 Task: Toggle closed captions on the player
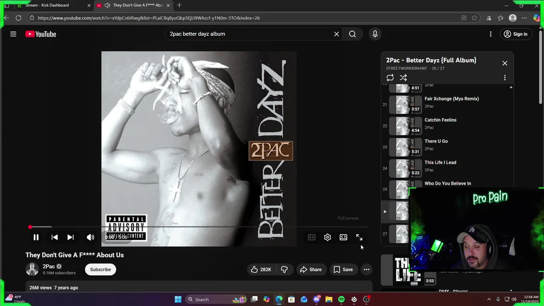[x=312, y=237]
